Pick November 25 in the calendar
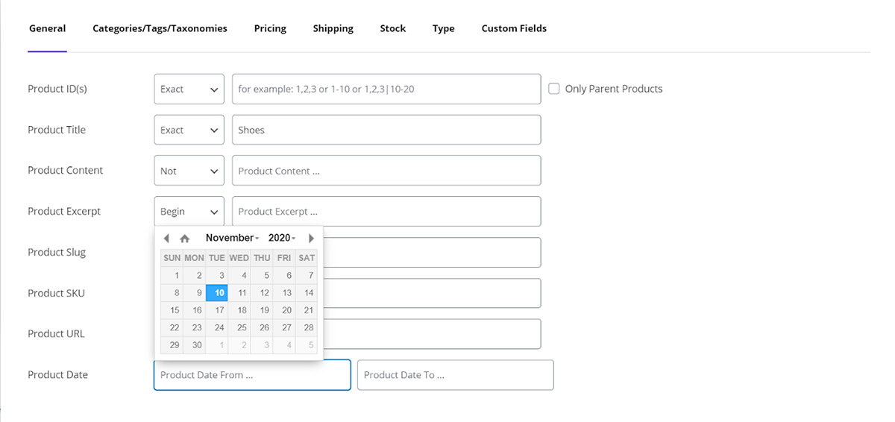 [242, 327]
